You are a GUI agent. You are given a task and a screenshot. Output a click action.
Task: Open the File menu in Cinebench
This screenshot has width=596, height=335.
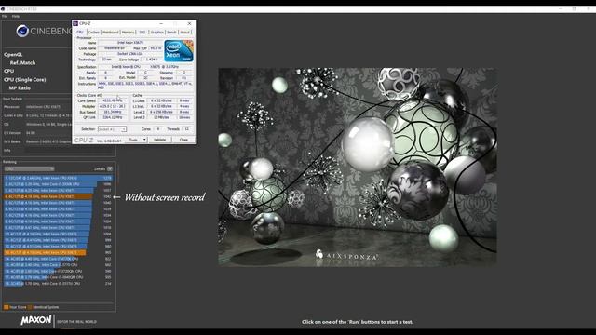click(x=5, y=17)
